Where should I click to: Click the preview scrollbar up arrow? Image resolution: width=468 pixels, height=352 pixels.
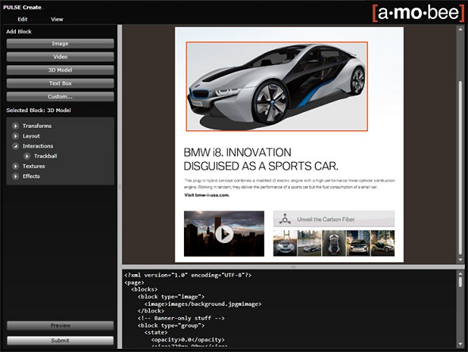pyautogui.click(x=461, y=29)
